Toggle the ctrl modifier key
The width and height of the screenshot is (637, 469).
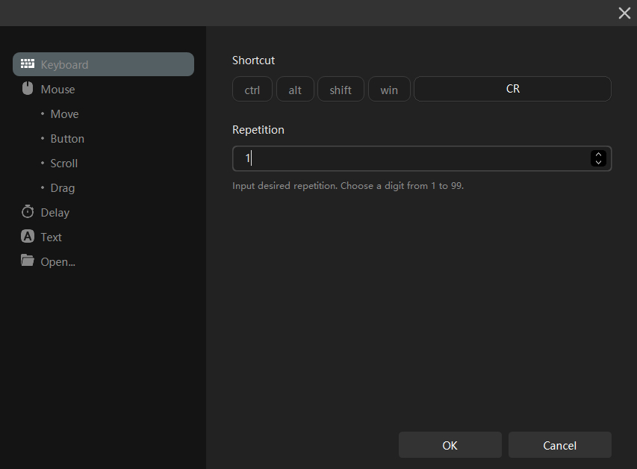point(252,90)
